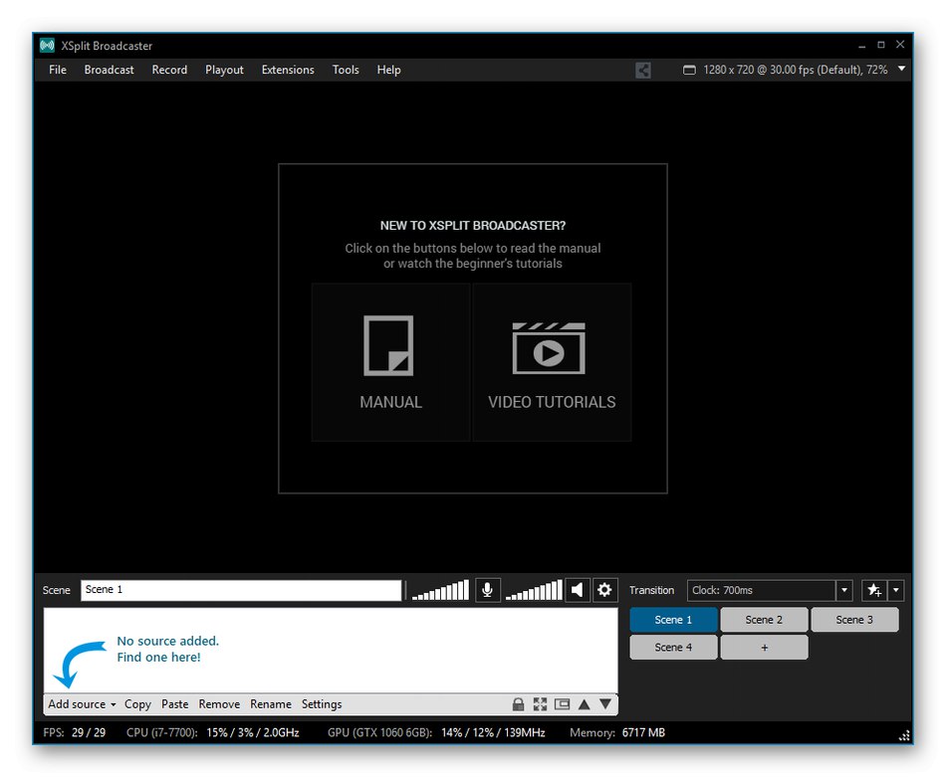
Task: Switch to Scene 2
Action: (765, 620)
